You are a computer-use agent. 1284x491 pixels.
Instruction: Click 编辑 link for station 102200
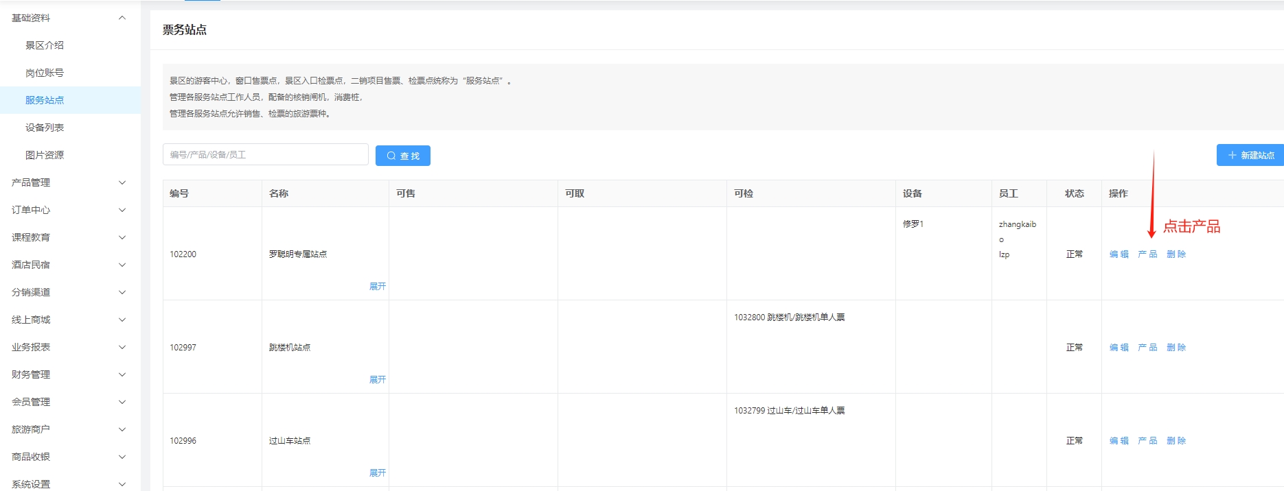pyautogui.click(x=1119, y=254)
